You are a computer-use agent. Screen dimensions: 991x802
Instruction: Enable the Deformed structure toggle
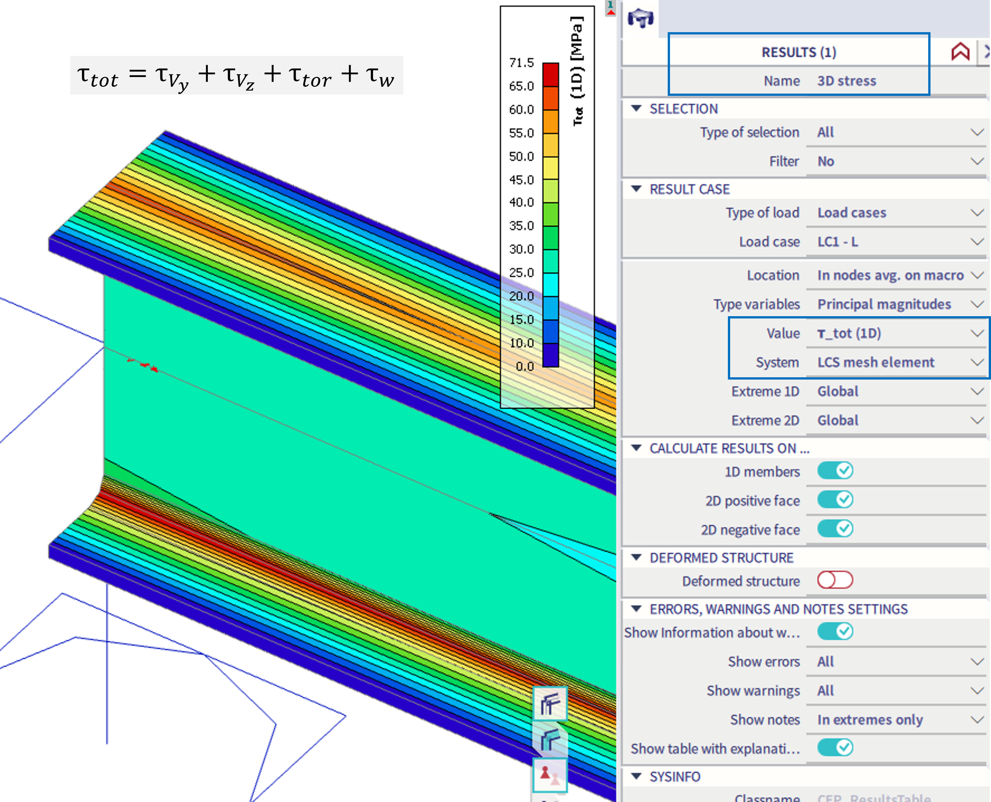click(x=835, y=580)
